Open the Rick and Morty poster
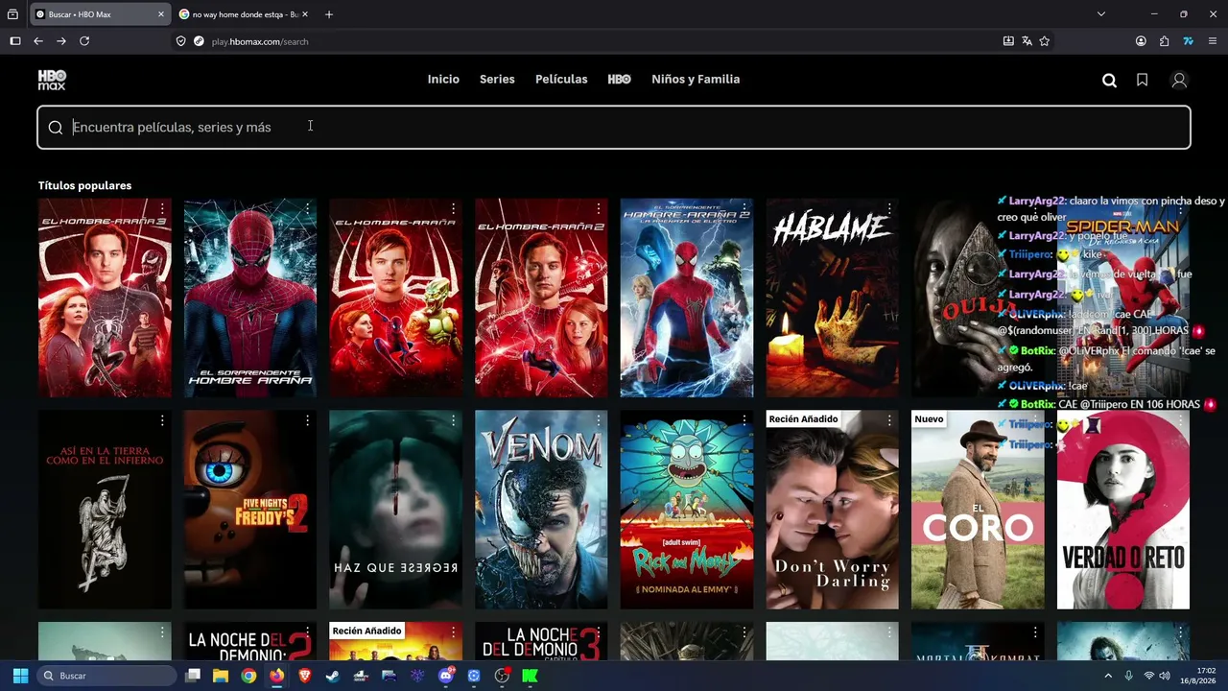 click(687, 510)
